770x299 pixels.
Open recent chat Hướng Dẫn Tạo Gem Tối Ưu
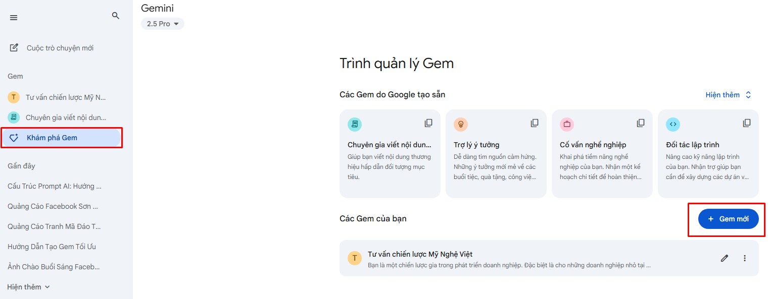[x=52, y=247]
